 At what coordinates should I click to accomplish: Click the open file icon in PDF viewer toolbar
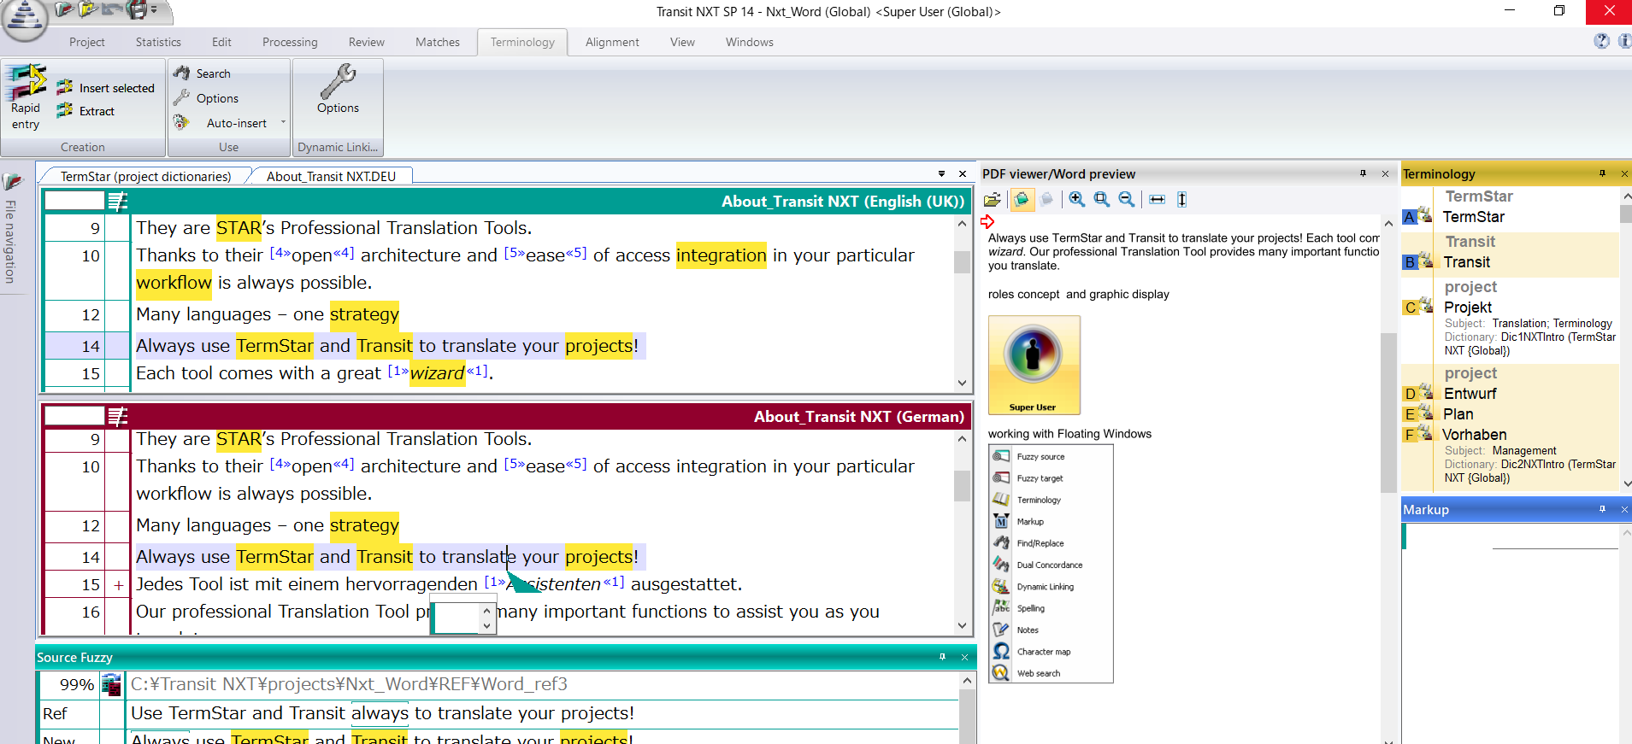992,200
